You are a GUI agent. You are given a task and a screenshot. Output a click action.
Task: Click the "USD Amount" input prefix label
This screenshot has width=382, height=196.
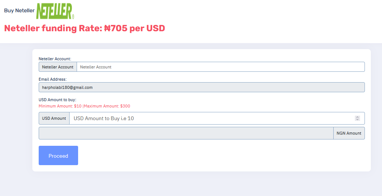54,118
